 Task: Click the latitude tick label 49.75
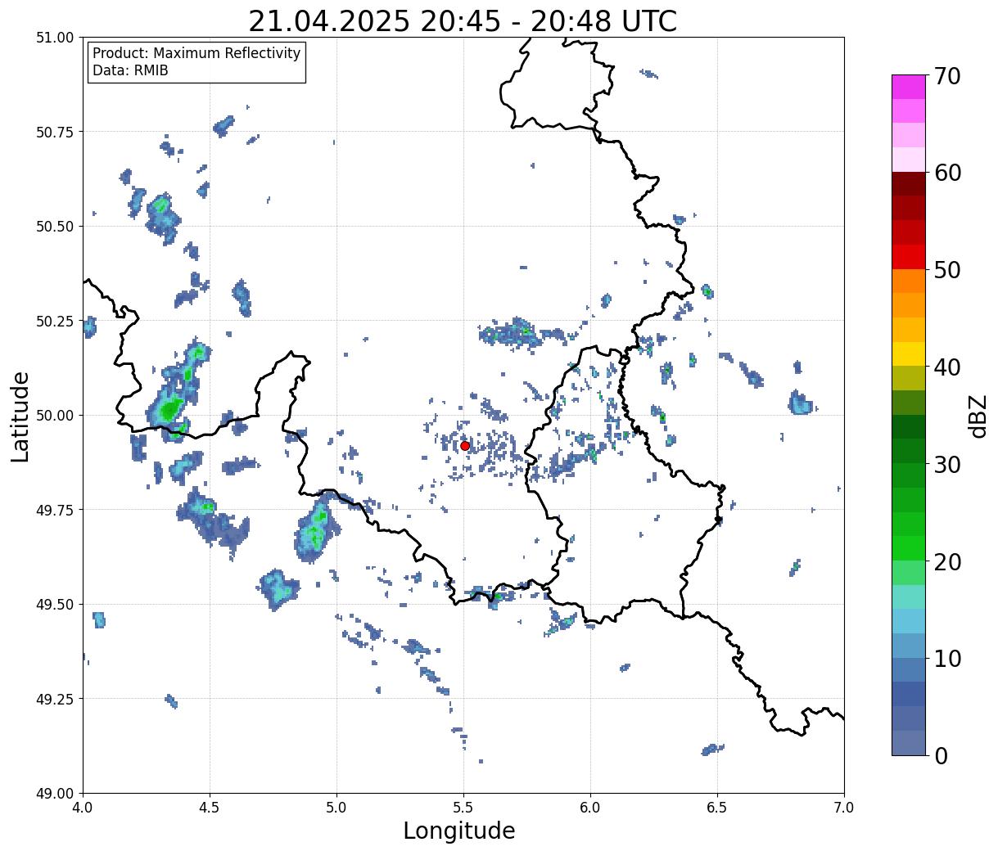[x=55, y=510]
